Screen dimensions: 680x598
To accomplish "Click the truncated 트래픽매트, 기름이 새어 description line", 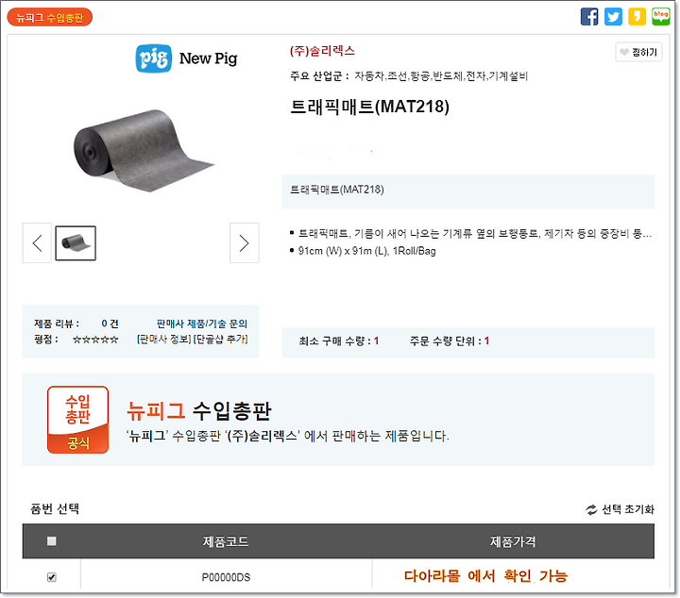I will 475,234.
